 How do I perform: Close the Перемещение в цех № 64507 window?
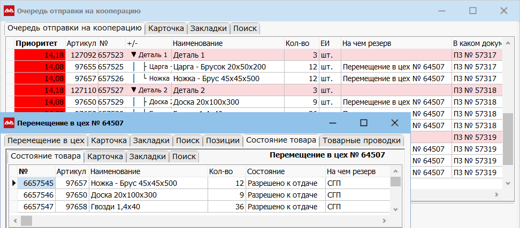pos(395,123)
